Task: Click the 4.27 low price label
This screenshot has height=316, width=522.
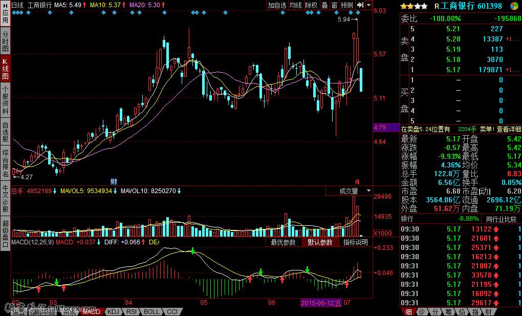Action: [x=27, y=177]
